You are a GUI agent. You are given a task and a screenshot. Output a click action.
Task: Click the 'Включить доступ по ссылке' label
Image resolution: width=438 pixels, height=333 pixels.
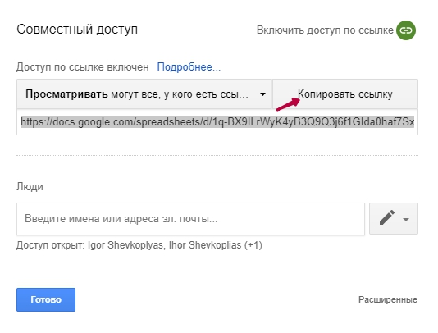coord(325,30)
